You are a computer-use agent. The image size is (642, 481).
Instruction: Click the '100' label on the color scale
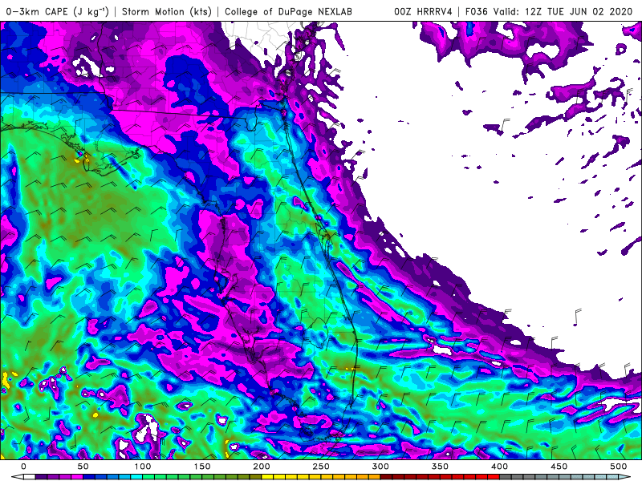[x=143, y=467]
